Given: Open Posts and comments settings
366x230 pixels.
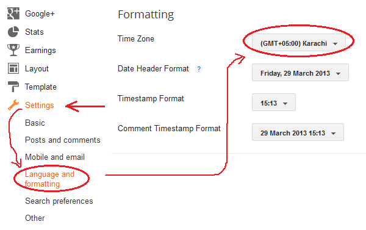Looking at the screenshot, I should [x=63, y=140].
